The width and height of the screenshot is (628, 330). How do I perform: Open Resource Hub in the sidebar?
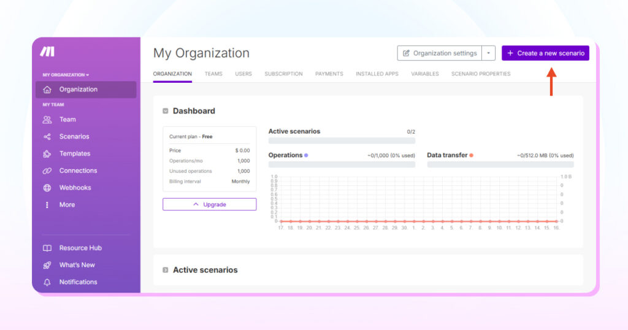tap(80, 248)
